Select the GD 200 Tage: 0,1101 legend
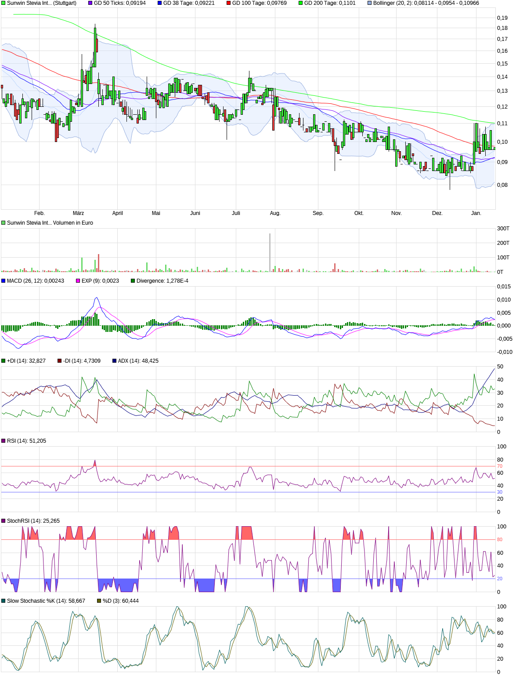The image size is (516, 677). pyautogui.click(x=330, y=3)
